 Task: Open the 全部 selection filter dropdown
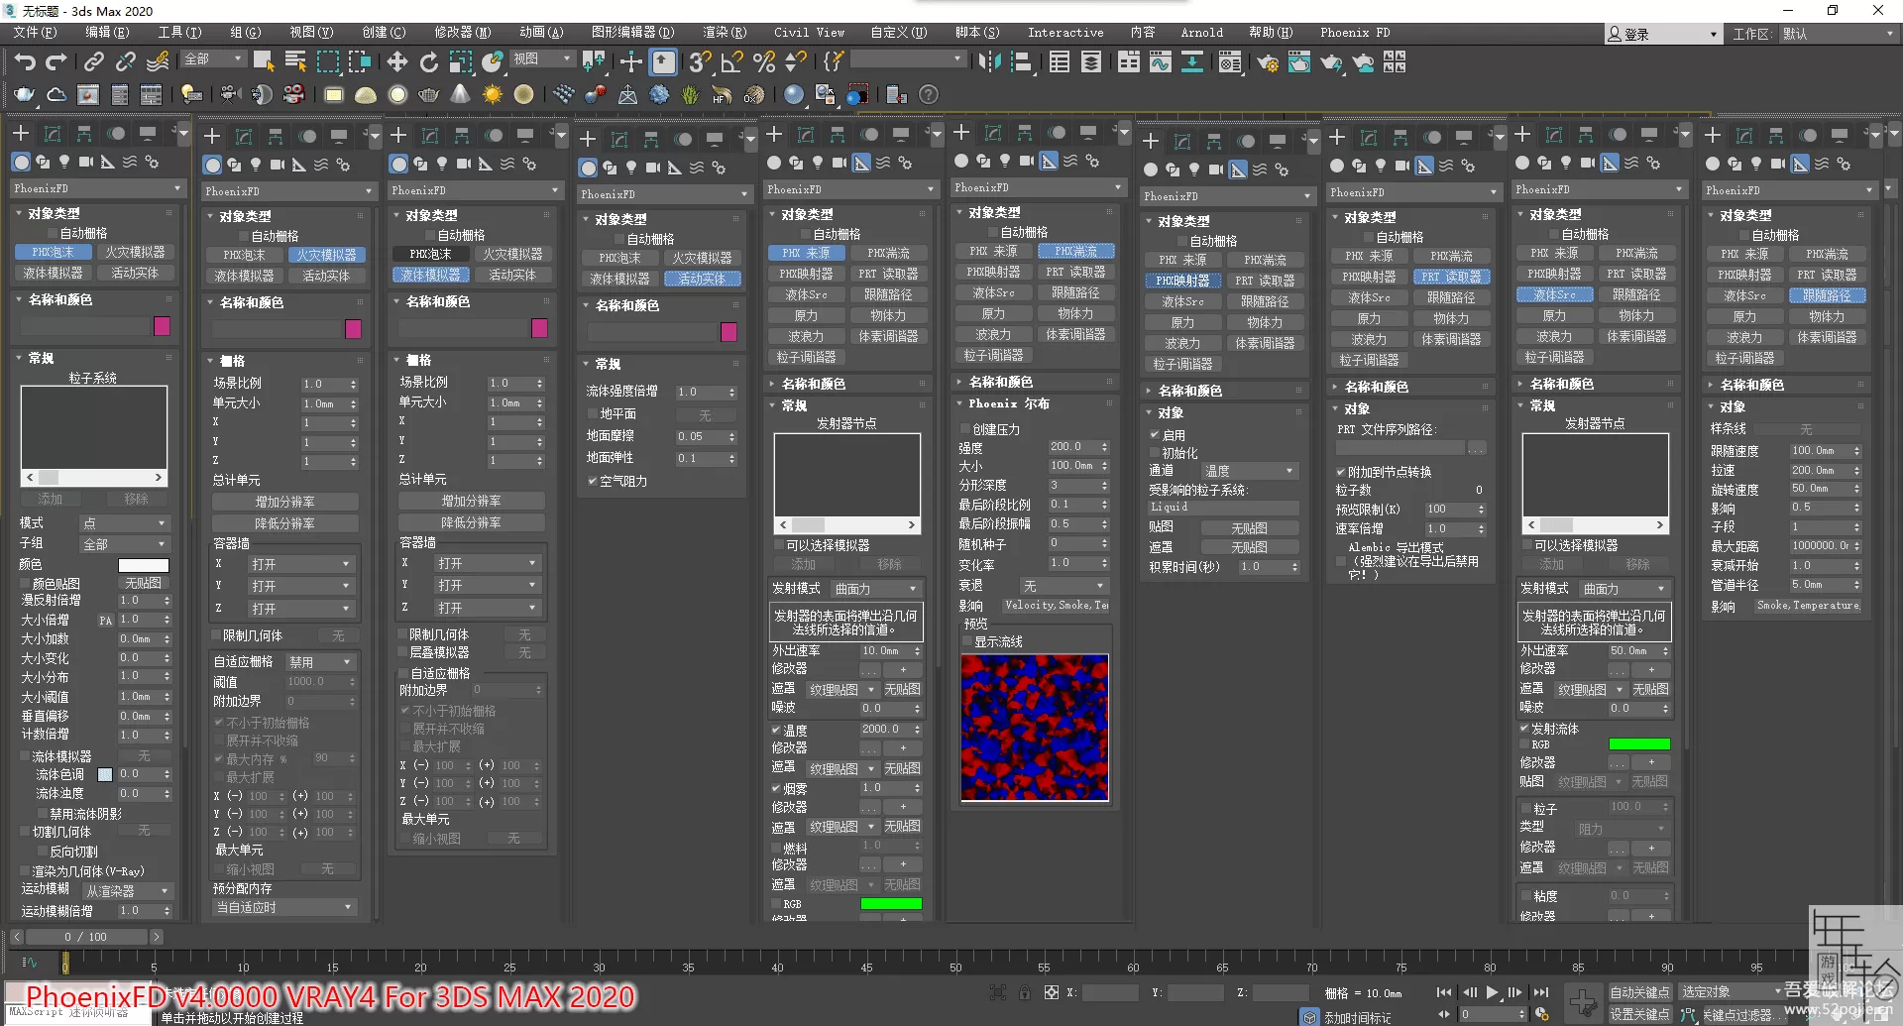tap(212, 59)
